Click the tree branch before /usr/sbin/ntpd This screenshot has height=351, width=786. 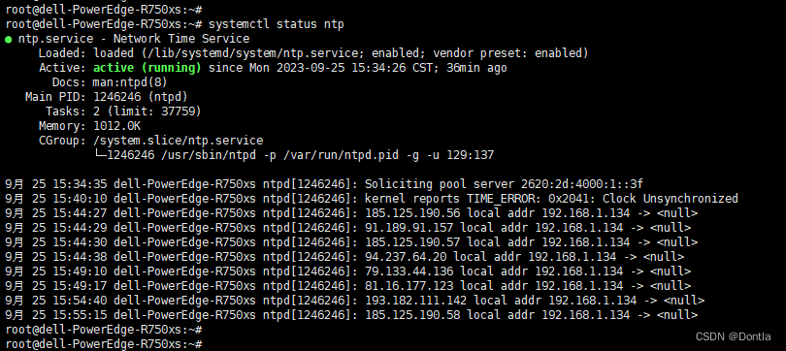(100, 154)
